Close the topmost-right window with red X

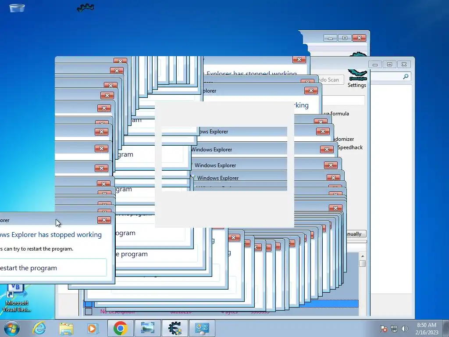[x=360, y=38]
